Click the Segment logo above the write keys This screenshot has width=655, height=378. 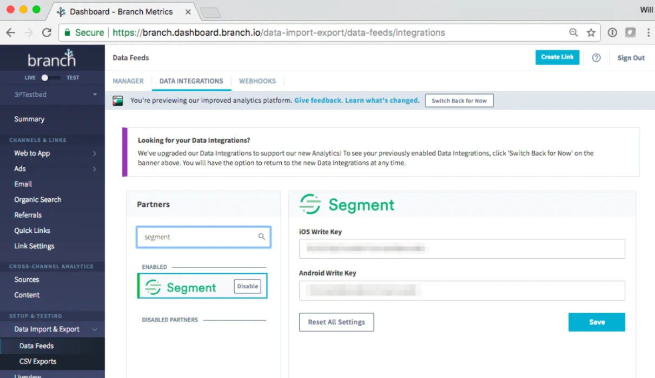pyautogui.click(x=310, y=205)
